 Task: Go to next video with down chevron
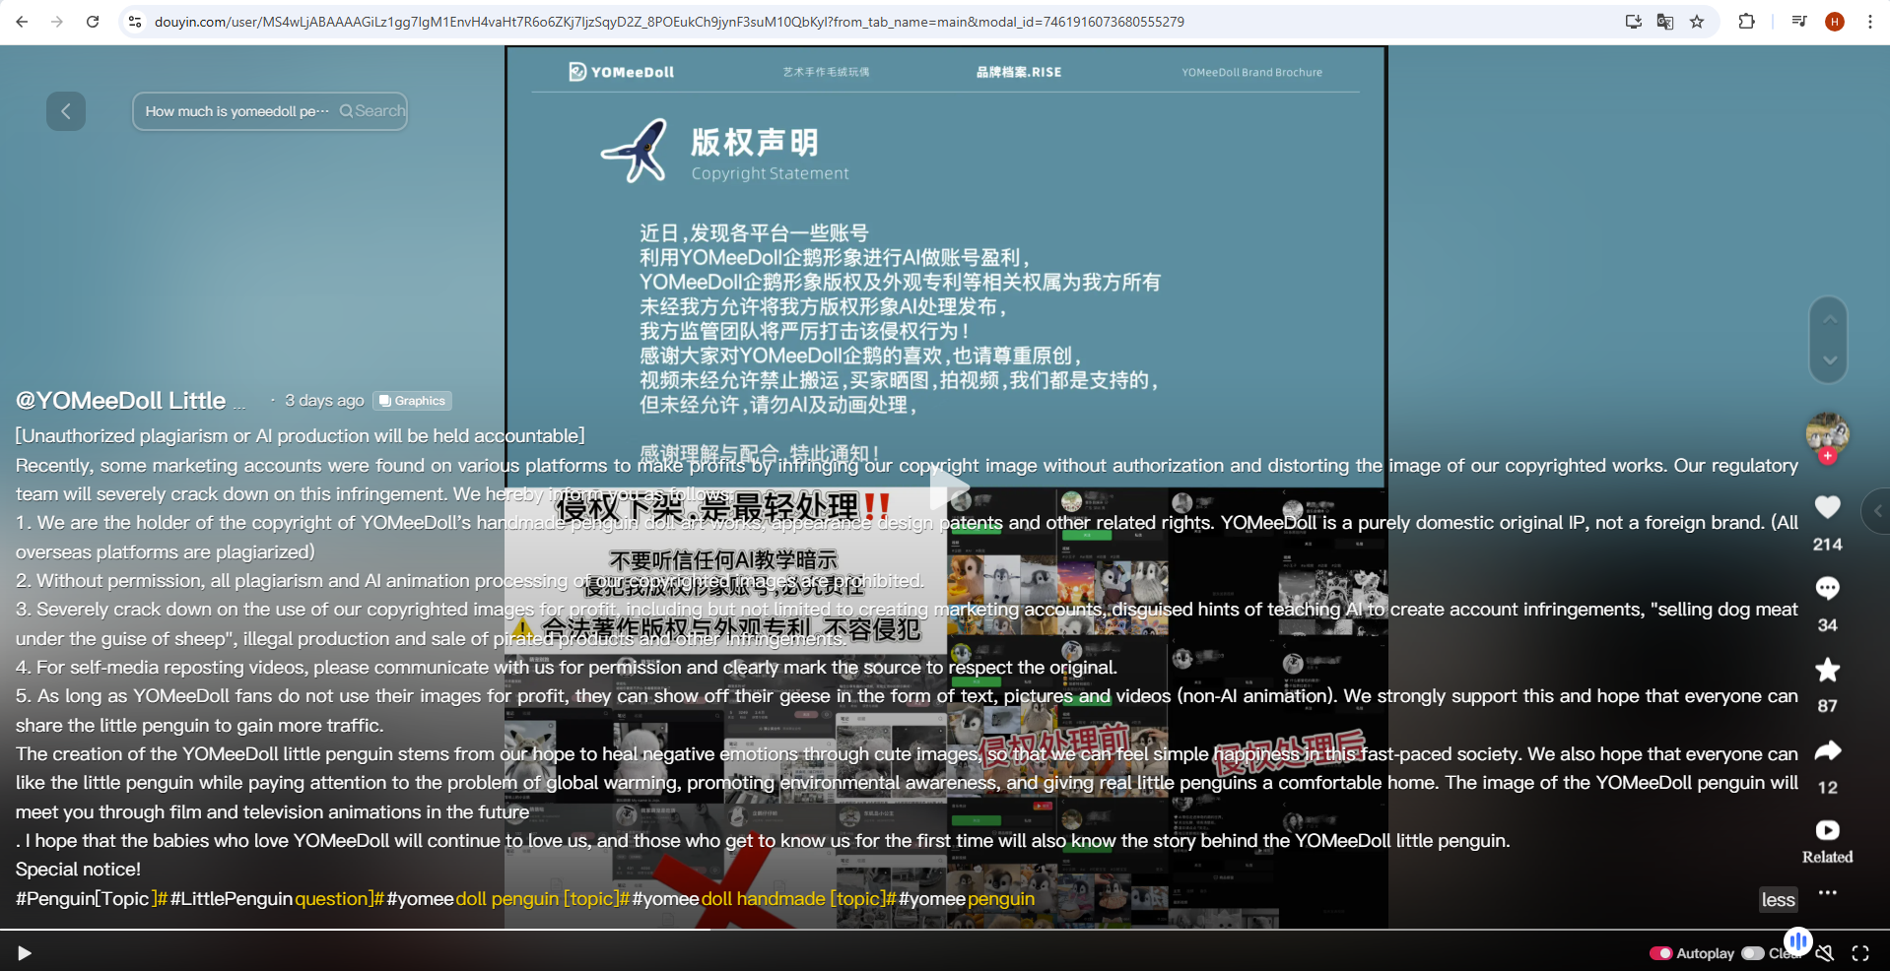tap(1829, 360)
